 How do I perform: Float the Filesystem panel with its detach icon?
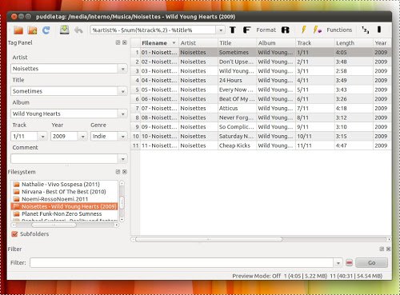pos(118,172)
